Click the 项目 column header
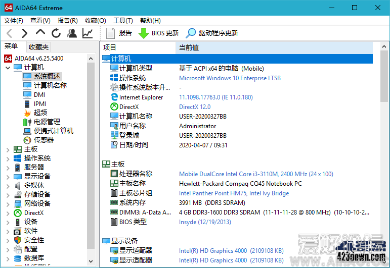This screenshot has width=390, height=268. [x=138, y=47]
